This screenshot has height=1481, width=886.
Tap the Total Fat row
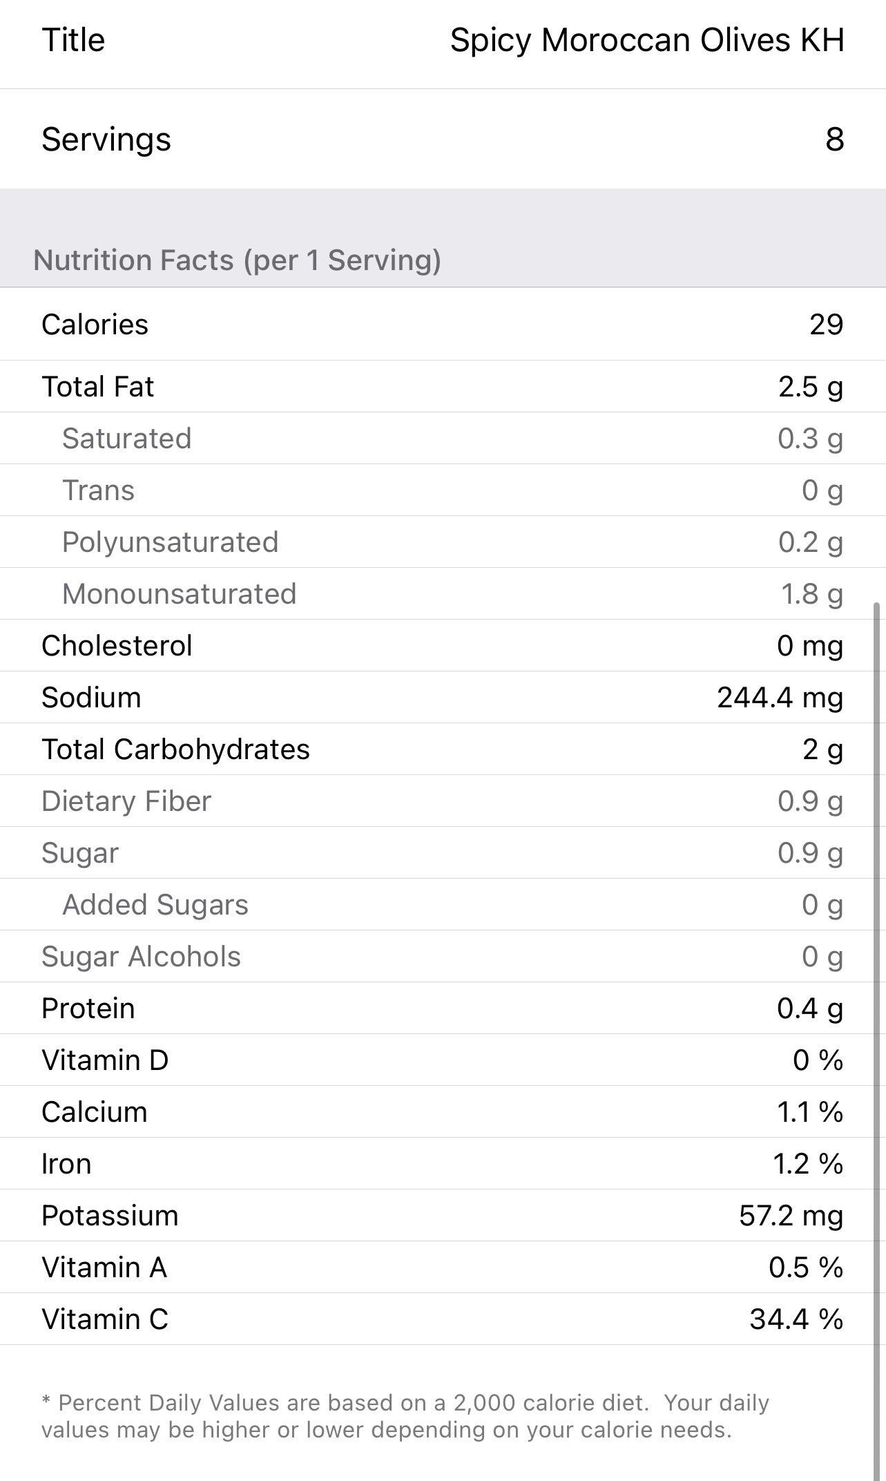(442, 387)
